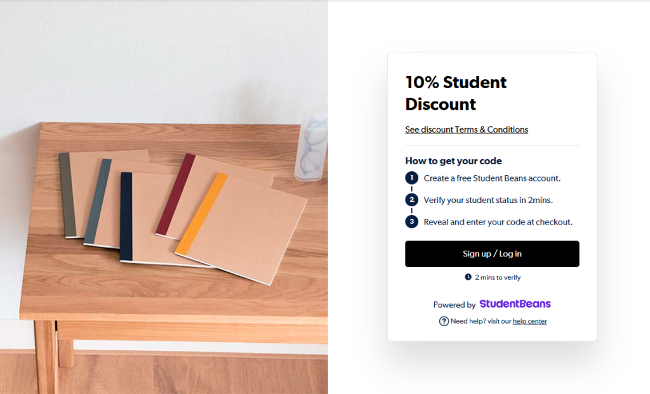Click the 2 mins to verify label
Screen dimensions: 650x394
point(498,277)
